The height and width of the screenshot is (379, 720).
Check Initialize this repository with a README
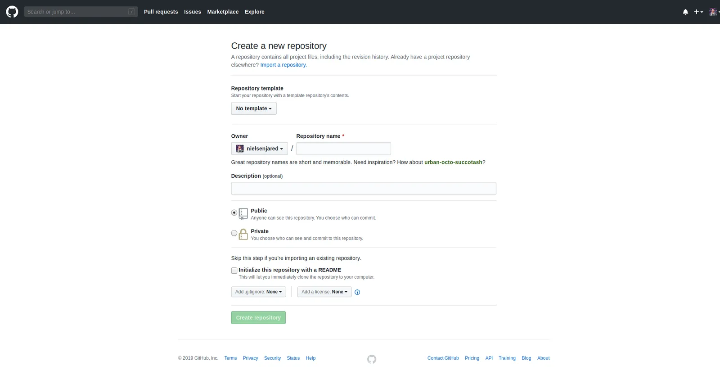(x=234, y=271)
